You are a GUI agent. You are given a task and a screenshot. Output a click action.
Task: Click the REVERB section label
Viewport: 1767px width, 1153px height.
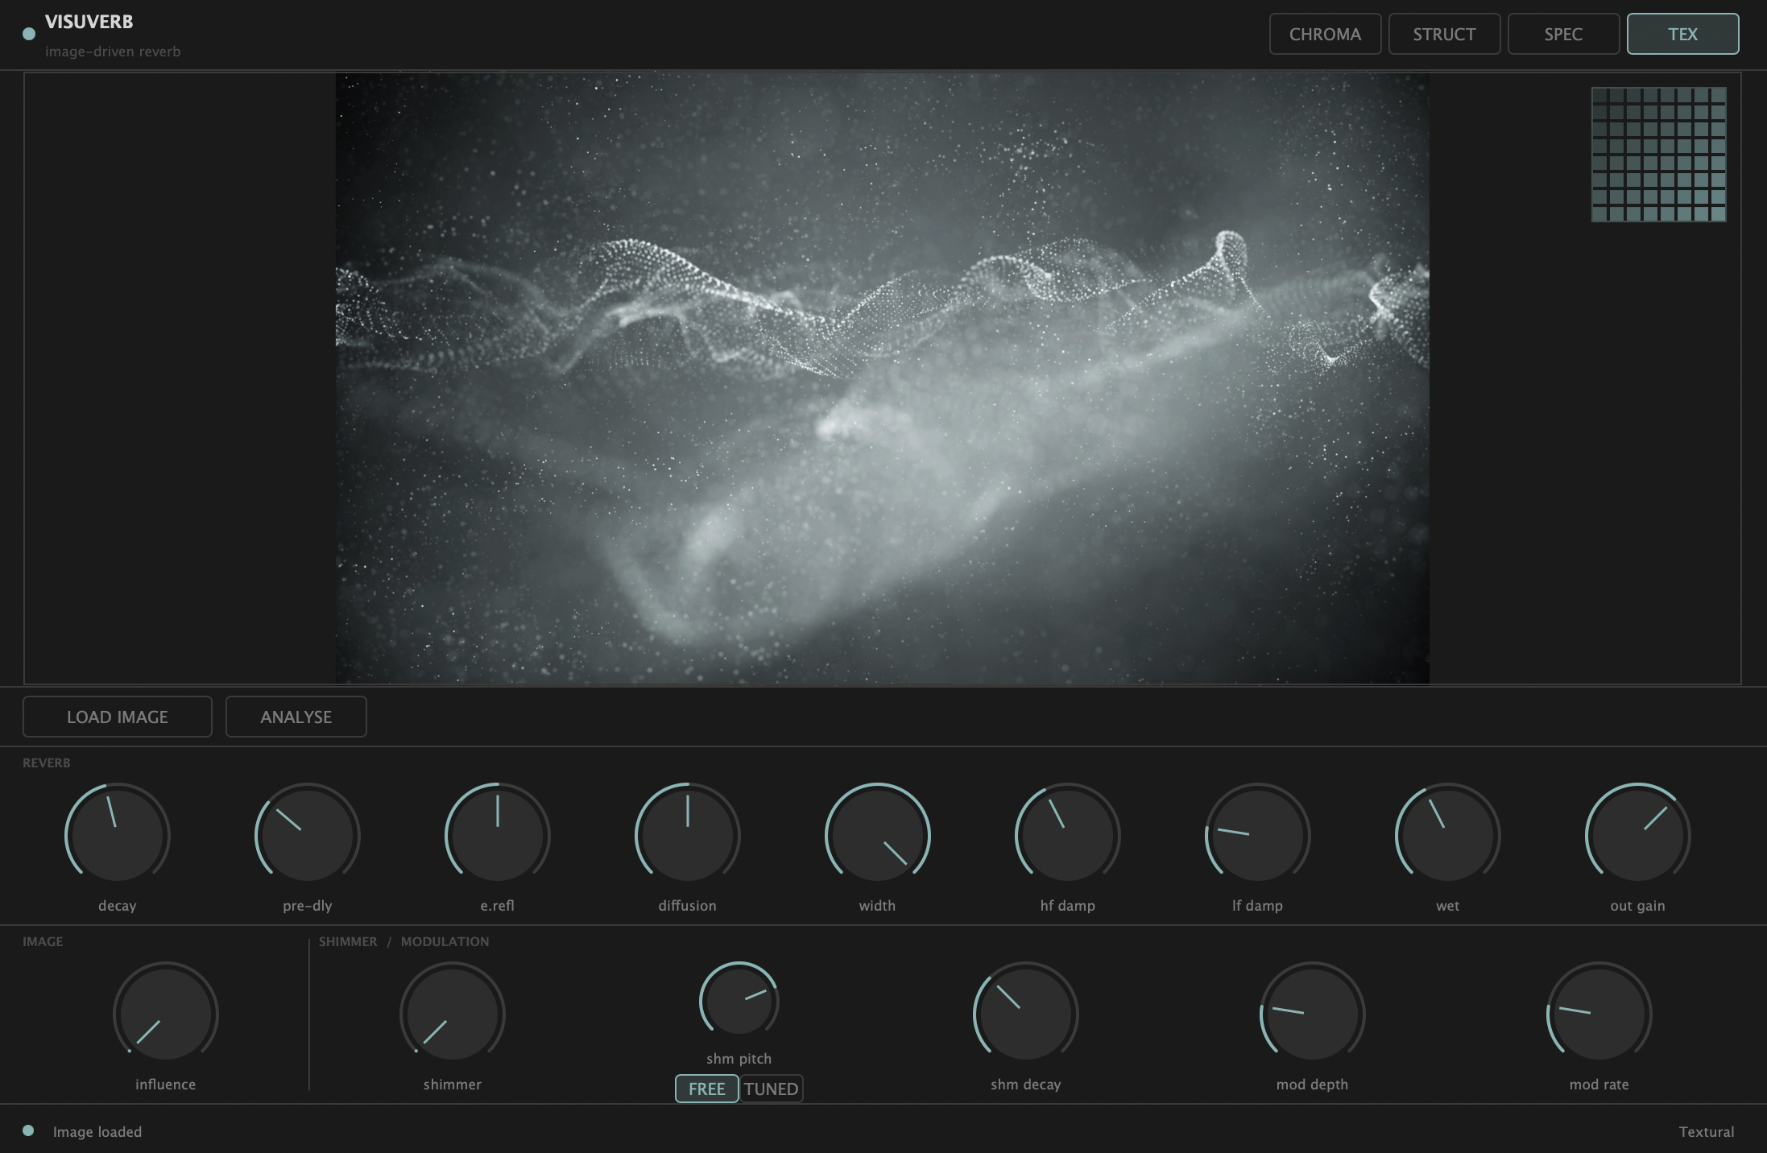click(x=47, y=762)
